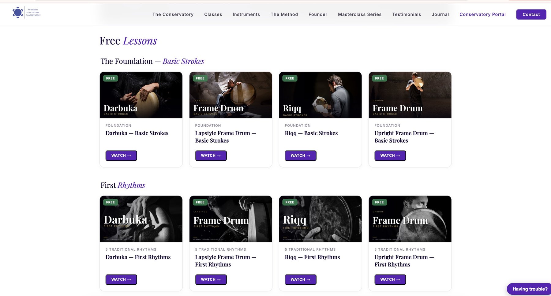Open The Conservatory menu item
The width and height of the screenshot is (551, 296).
pyautogui.click(x=173, y=14)
